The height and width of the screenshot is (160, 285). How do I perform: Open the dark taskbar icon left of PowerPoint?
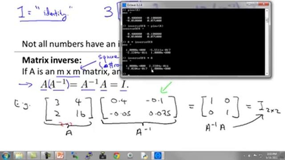(47, 156)
